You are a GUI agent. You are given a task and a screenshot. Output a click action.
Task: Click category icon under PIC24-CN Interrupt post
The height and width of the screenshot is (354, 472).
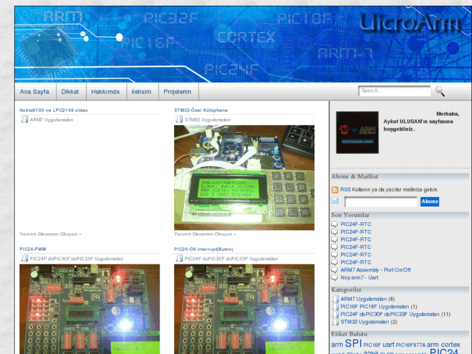179,259
